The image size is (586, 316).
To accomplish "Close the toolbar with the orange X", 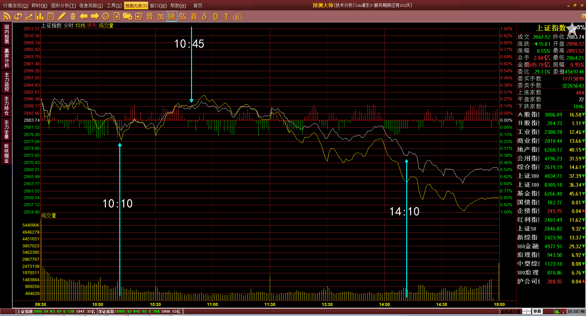I will (x=583, y=16).
